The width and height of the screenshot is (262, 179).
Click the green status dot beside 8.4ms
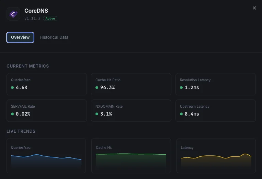click(x=181, y=114)
